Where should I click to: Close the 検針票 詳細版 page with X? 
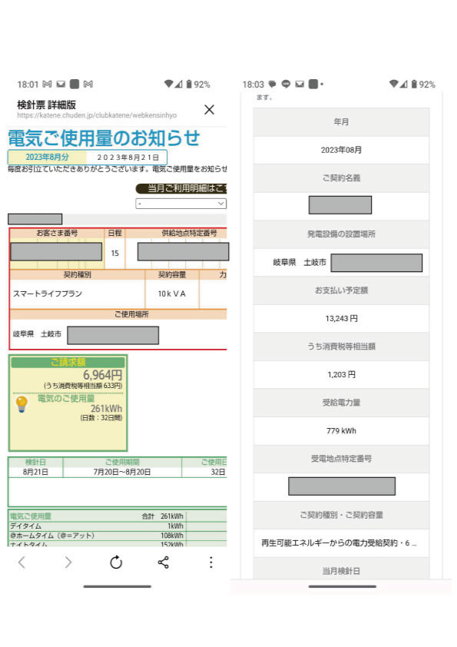210,109
